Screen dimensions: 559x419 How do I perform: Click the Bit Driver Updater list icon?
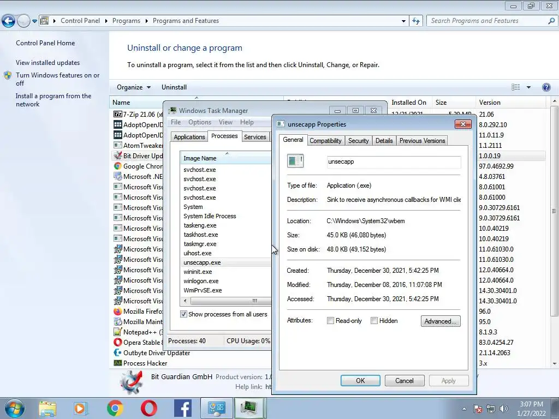pyautogui.click(x=118, y=155)
